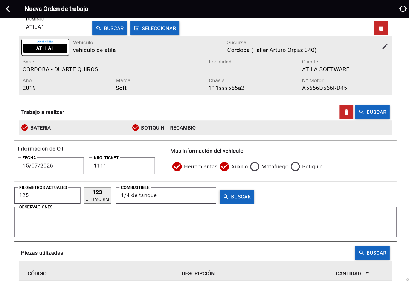The image size is (409, 281).
Task: Remove jobs with Trabajo a realizar trash icon
Action: pyautogui.click(x=346, y=112)
